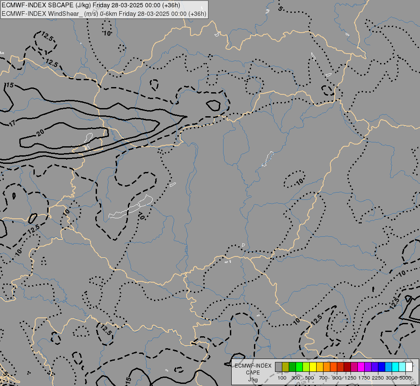Pick the dark green legend swatch
This screenshot has width=420, height=386.
click(x=293, y=367)
